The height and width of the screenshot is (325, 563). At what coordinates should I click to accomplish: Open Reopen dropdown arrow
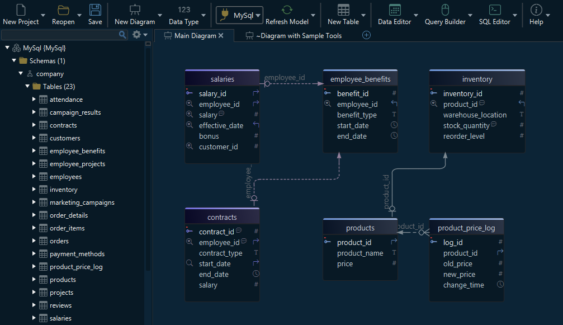point(79,16)
